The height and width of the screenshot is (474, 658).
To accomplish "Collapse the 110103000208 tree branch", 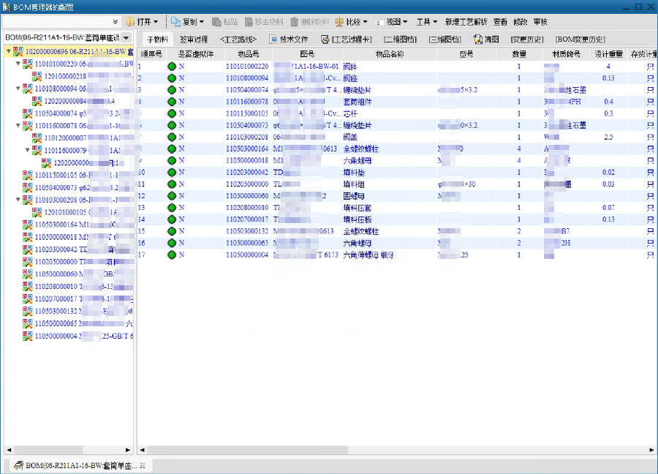I will coord(16,200).
